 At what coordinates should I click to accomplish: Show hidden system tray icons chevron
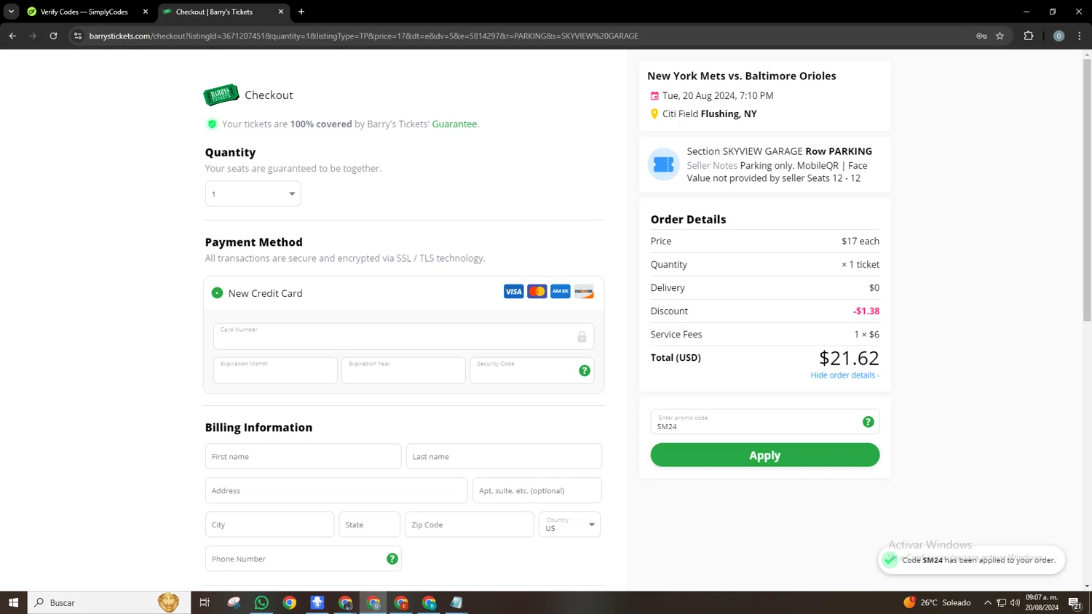coord(987,602)
